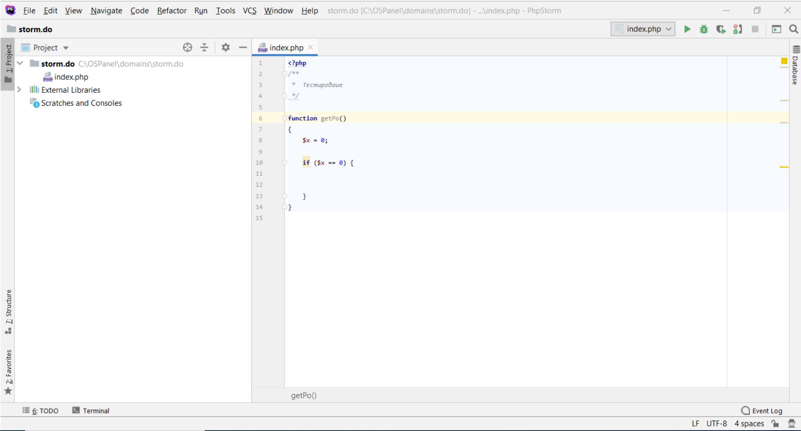Collapse all in Project panel

[x=204, y=48]
